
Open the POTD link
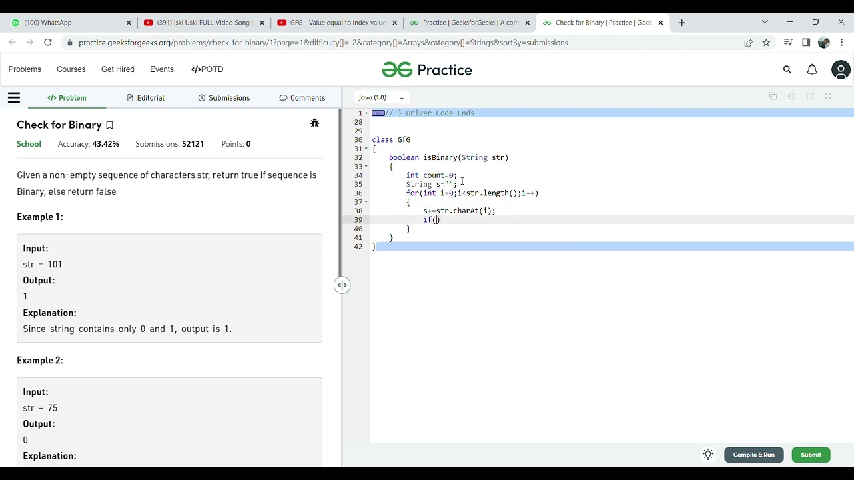pyautogui.click(x=207, y=69)
